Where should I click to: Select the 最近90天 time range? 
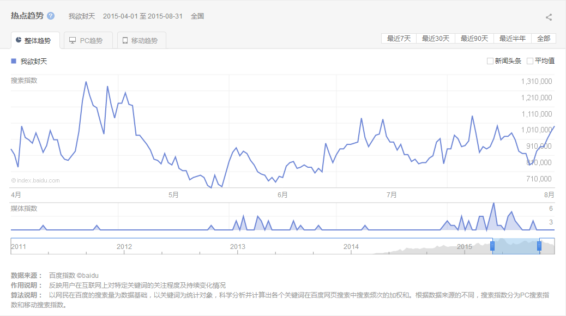pyautogui.click(x=474, y=39)
